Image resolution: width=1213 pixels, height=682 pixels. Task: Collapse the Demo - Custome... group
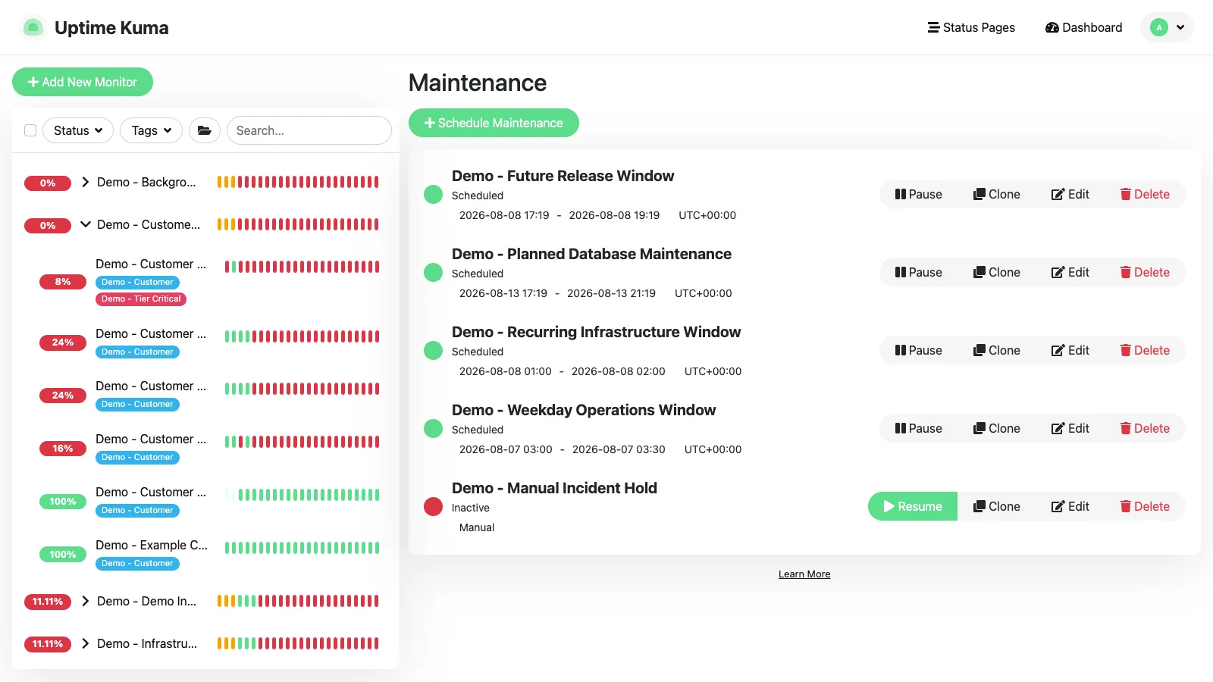86,224
